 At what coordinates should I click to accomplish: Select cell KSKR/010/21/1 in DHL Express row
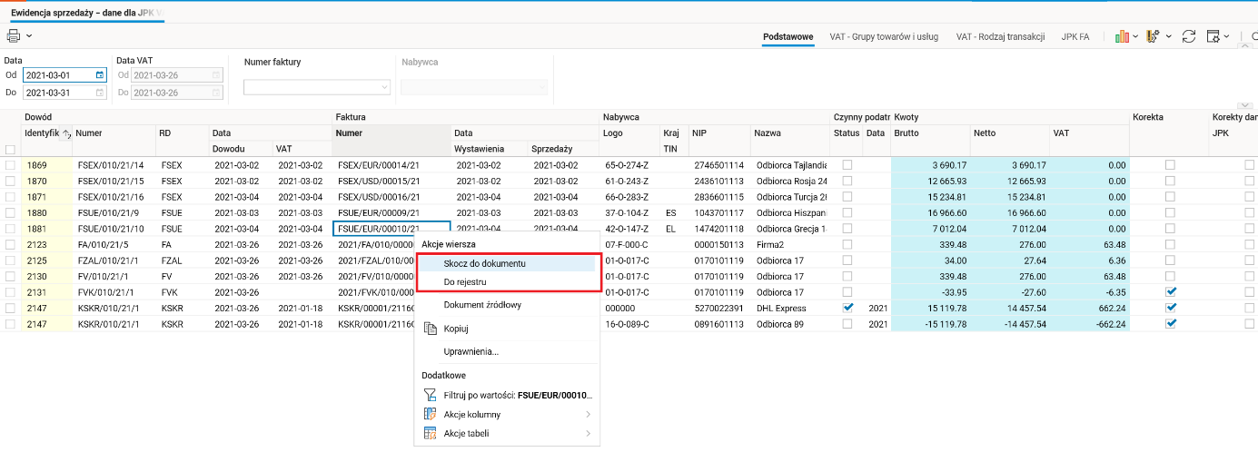click(x=114, y=308)
